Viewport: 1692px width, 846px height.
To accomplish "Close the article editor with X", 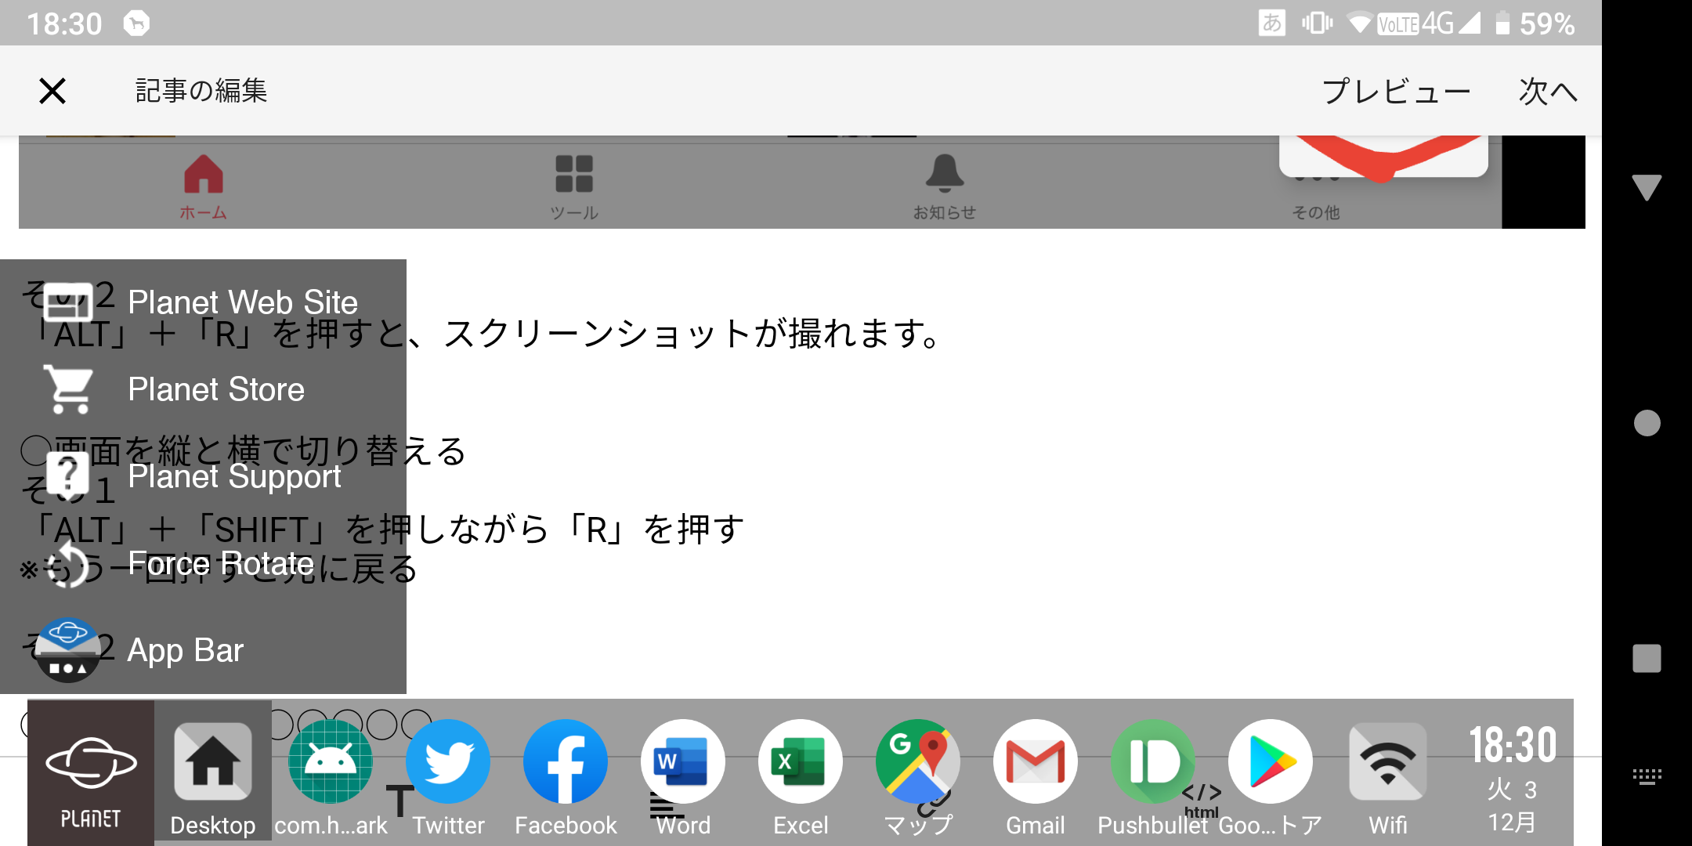I will (52, 91).
